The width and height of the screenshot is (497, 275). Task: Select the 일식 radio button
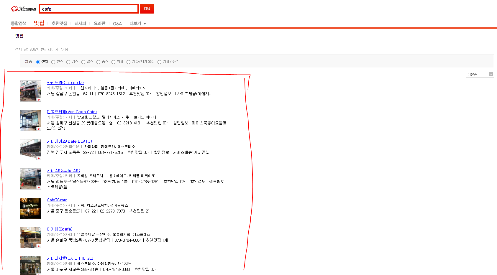[83, 62]
